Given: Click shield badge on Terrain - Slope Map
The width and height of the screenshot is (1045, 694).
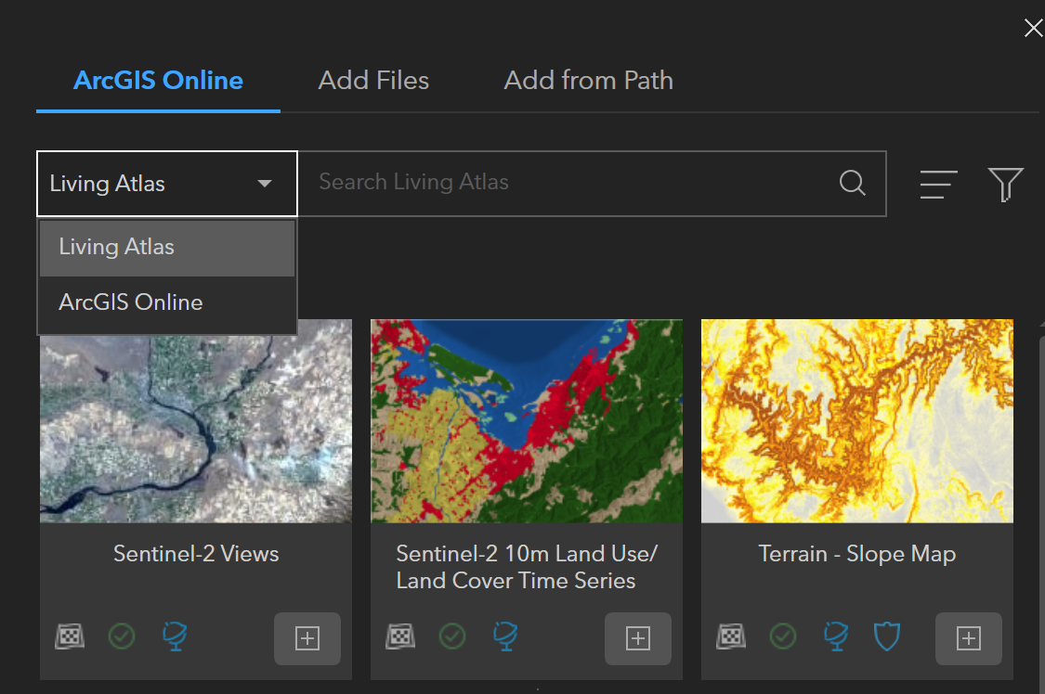Looking at the screenshot, I should (x=887, y=636).
